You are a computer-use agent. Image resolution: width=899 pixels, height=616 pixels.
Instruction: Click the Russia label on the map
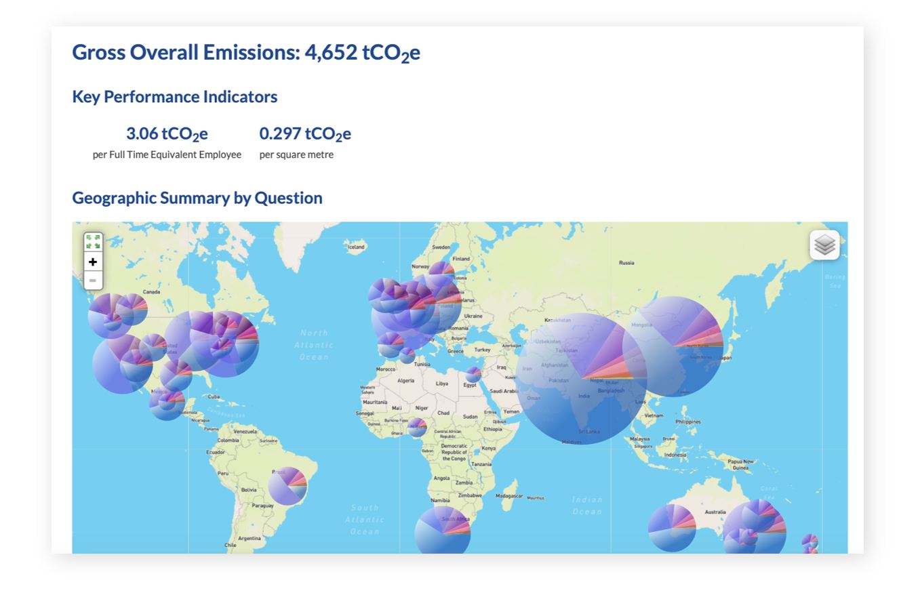pyautogui.click(x=626, y=262)
